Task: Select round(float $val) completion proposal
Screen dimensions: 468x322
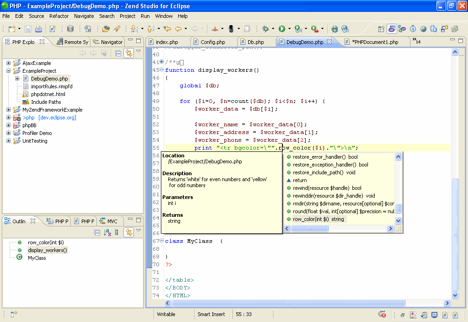Action: coord(340,211)
